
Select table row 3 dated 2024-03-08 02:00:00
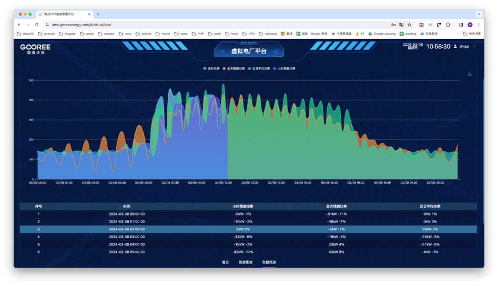click(249, 229)
